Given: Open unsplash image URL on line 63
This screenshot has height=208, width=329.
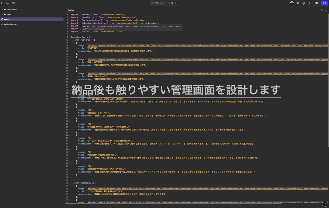Looking at the screenshot, I should click(x=208, y=189).
